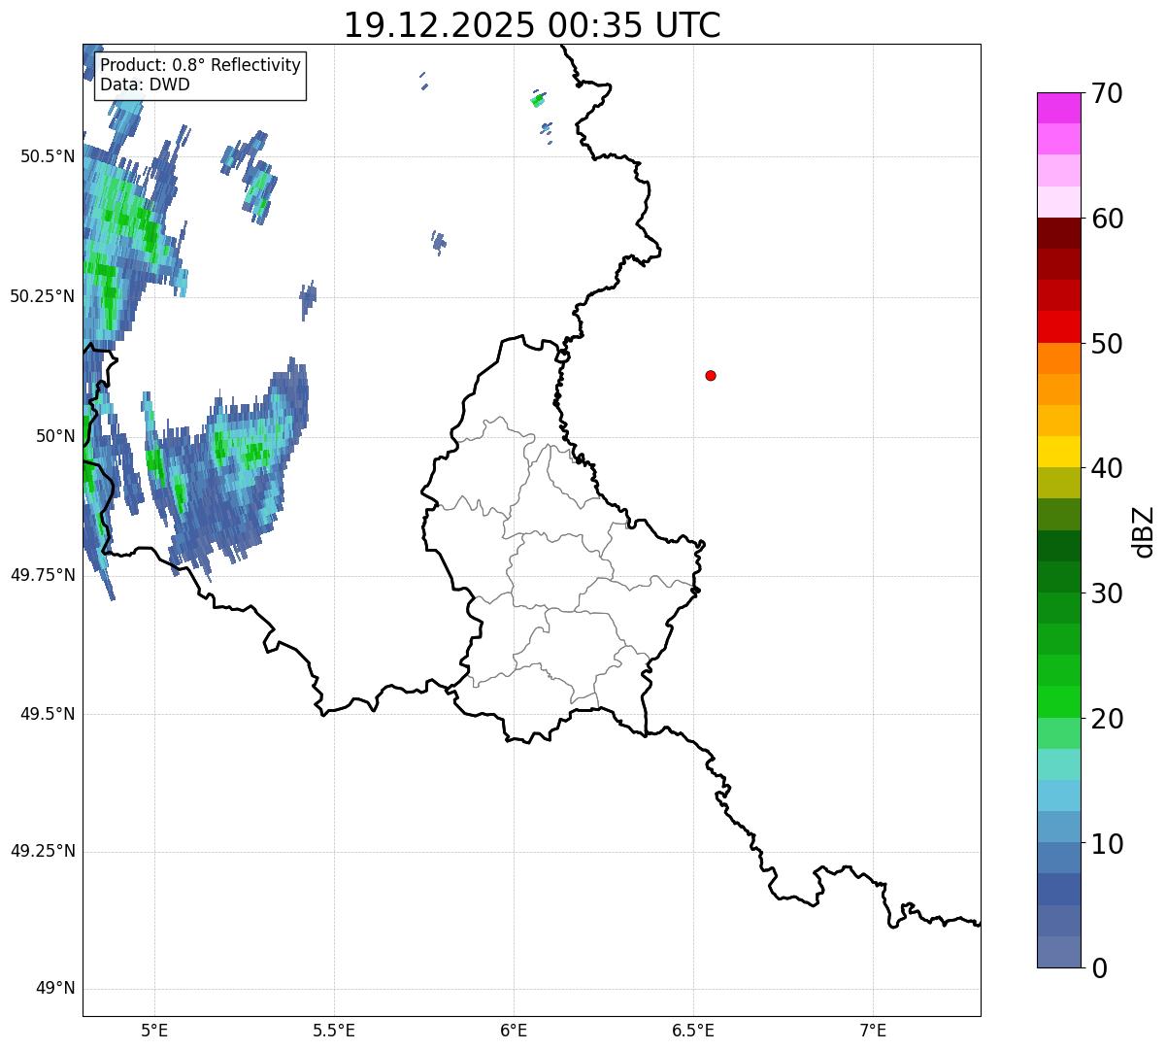This screenshot has height=1050, width=1167.
Task: Click the Data: DWD label
Action: coord(145,85)
